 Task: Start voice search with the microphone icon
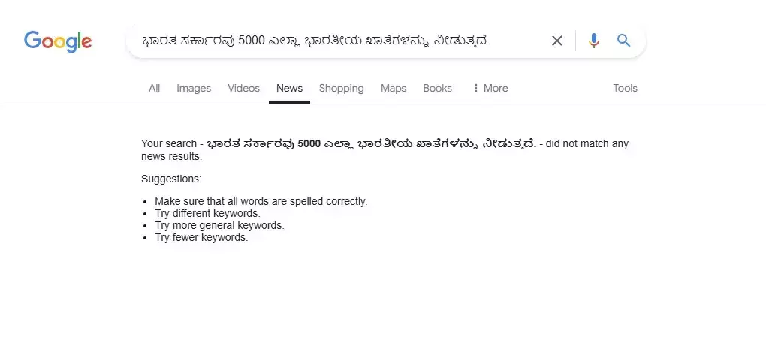coord(594,41)
